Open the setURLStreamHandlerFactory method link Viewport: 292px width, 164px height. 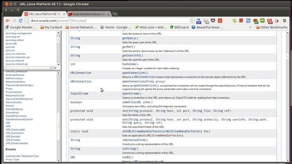[x=166, y=131]
